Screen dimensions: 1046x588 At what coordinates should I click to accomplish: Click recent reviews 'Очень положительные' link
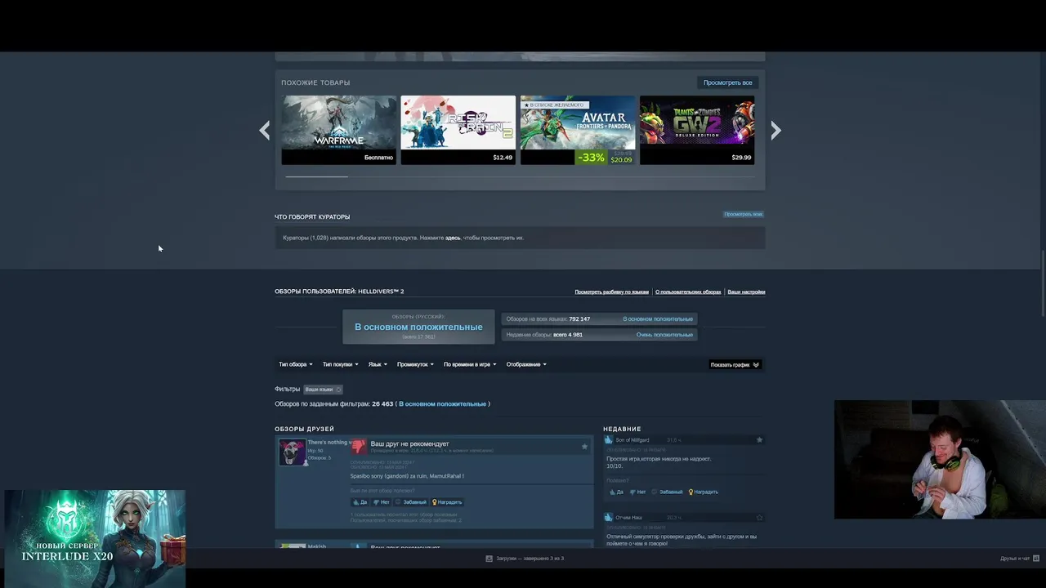[664, 335]
